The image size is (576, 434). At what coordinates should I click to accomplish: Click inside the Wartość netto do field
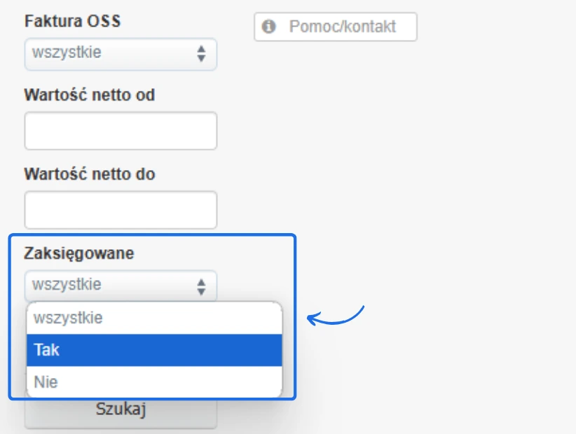pos(119,209)
